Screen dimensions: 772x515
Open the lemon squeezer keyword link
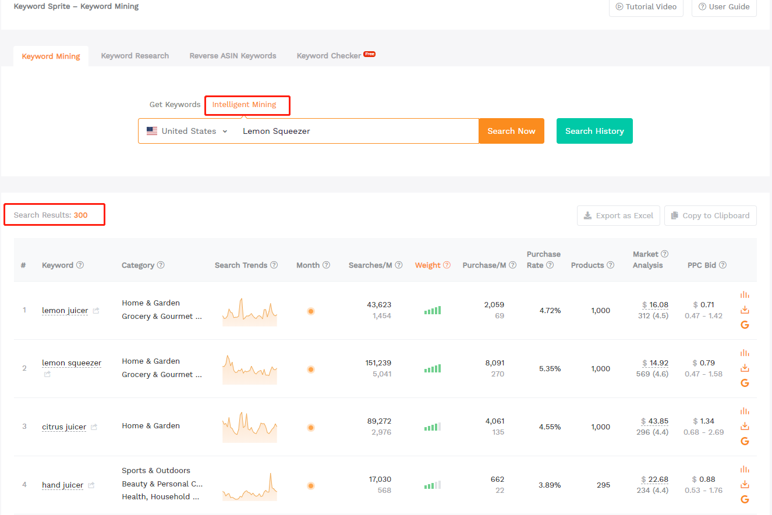[x=72, y=363]
